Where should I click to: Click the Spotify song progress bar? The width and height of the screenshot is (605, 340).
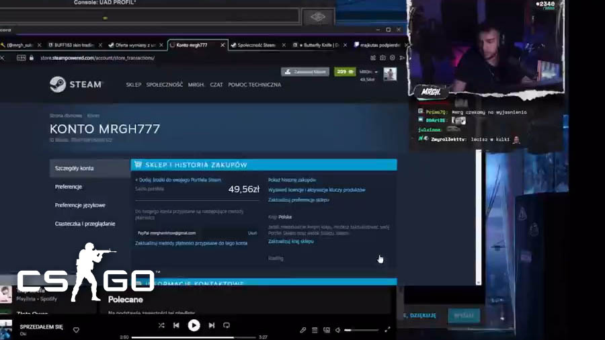pyautogui.click(x=194, y=337)
